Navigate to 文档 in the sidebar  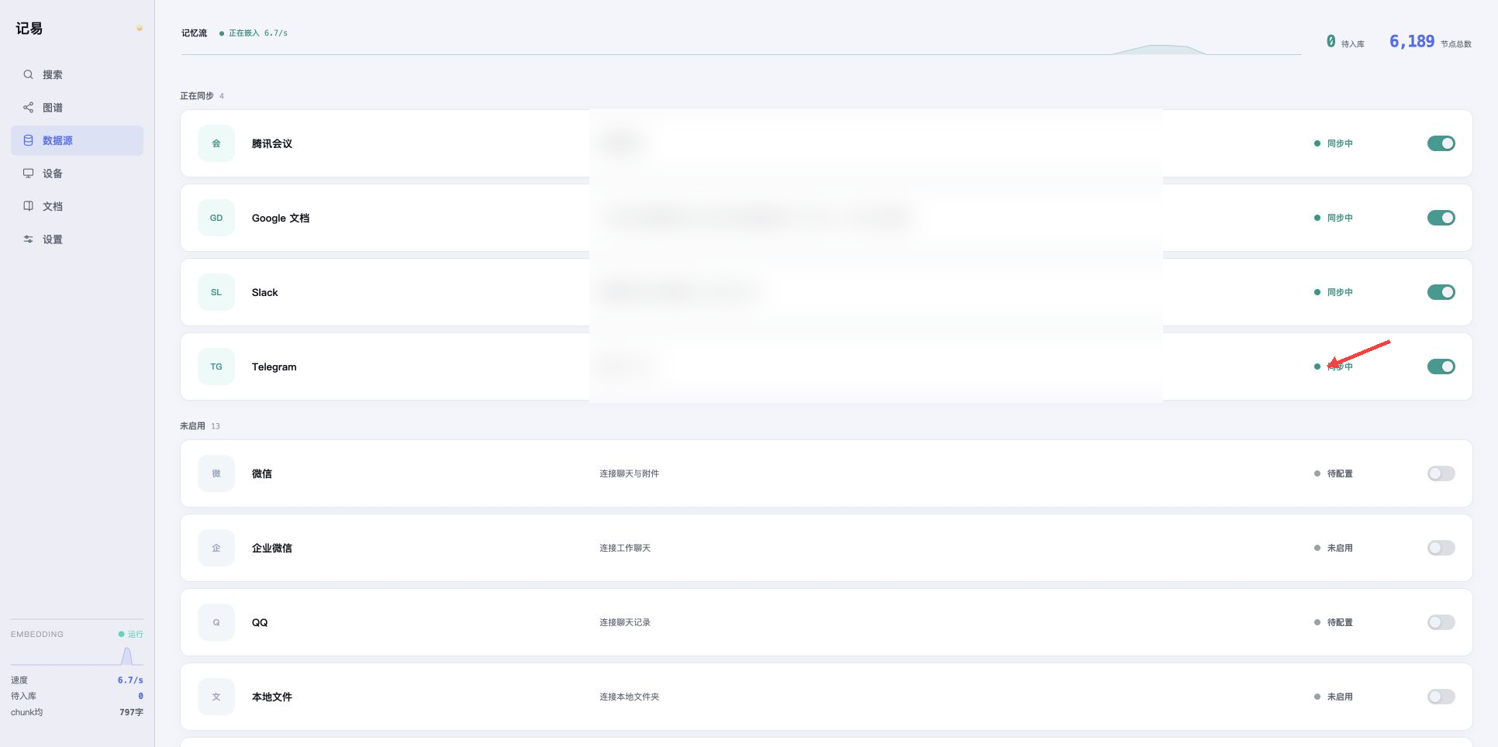(x=77, y=206)
